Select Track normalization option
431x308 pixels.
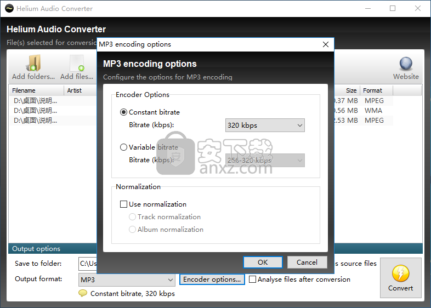[x=132, y=217]
